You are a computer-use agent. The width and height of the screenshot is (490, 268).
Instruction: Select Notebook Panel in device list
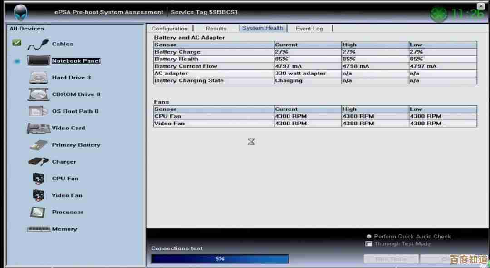(x=76, y=61)
